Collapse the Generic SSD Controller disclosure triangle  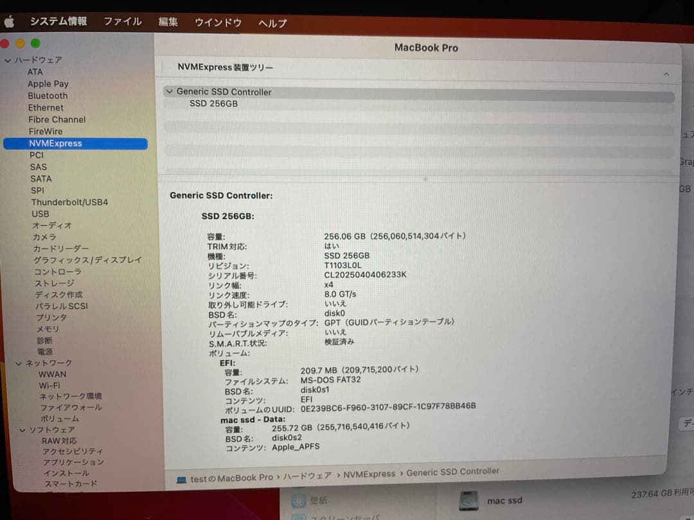click(170, 92)
